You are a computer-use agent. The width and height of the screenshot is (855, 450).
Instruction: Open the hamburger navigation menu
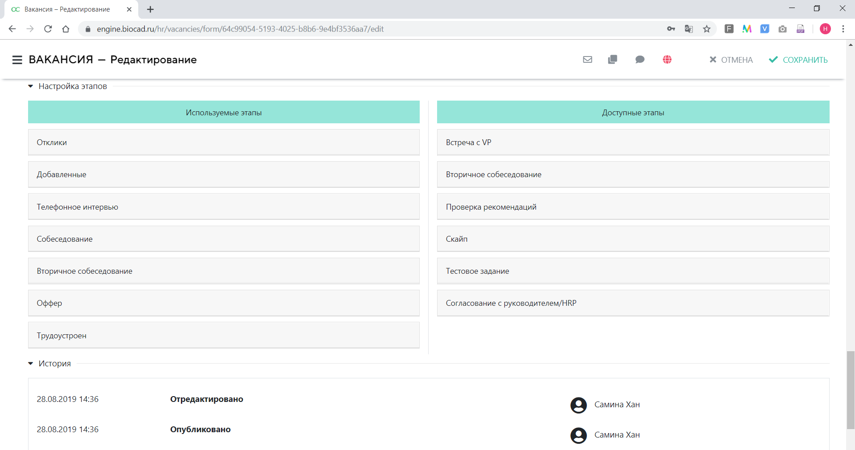point(17,60)
